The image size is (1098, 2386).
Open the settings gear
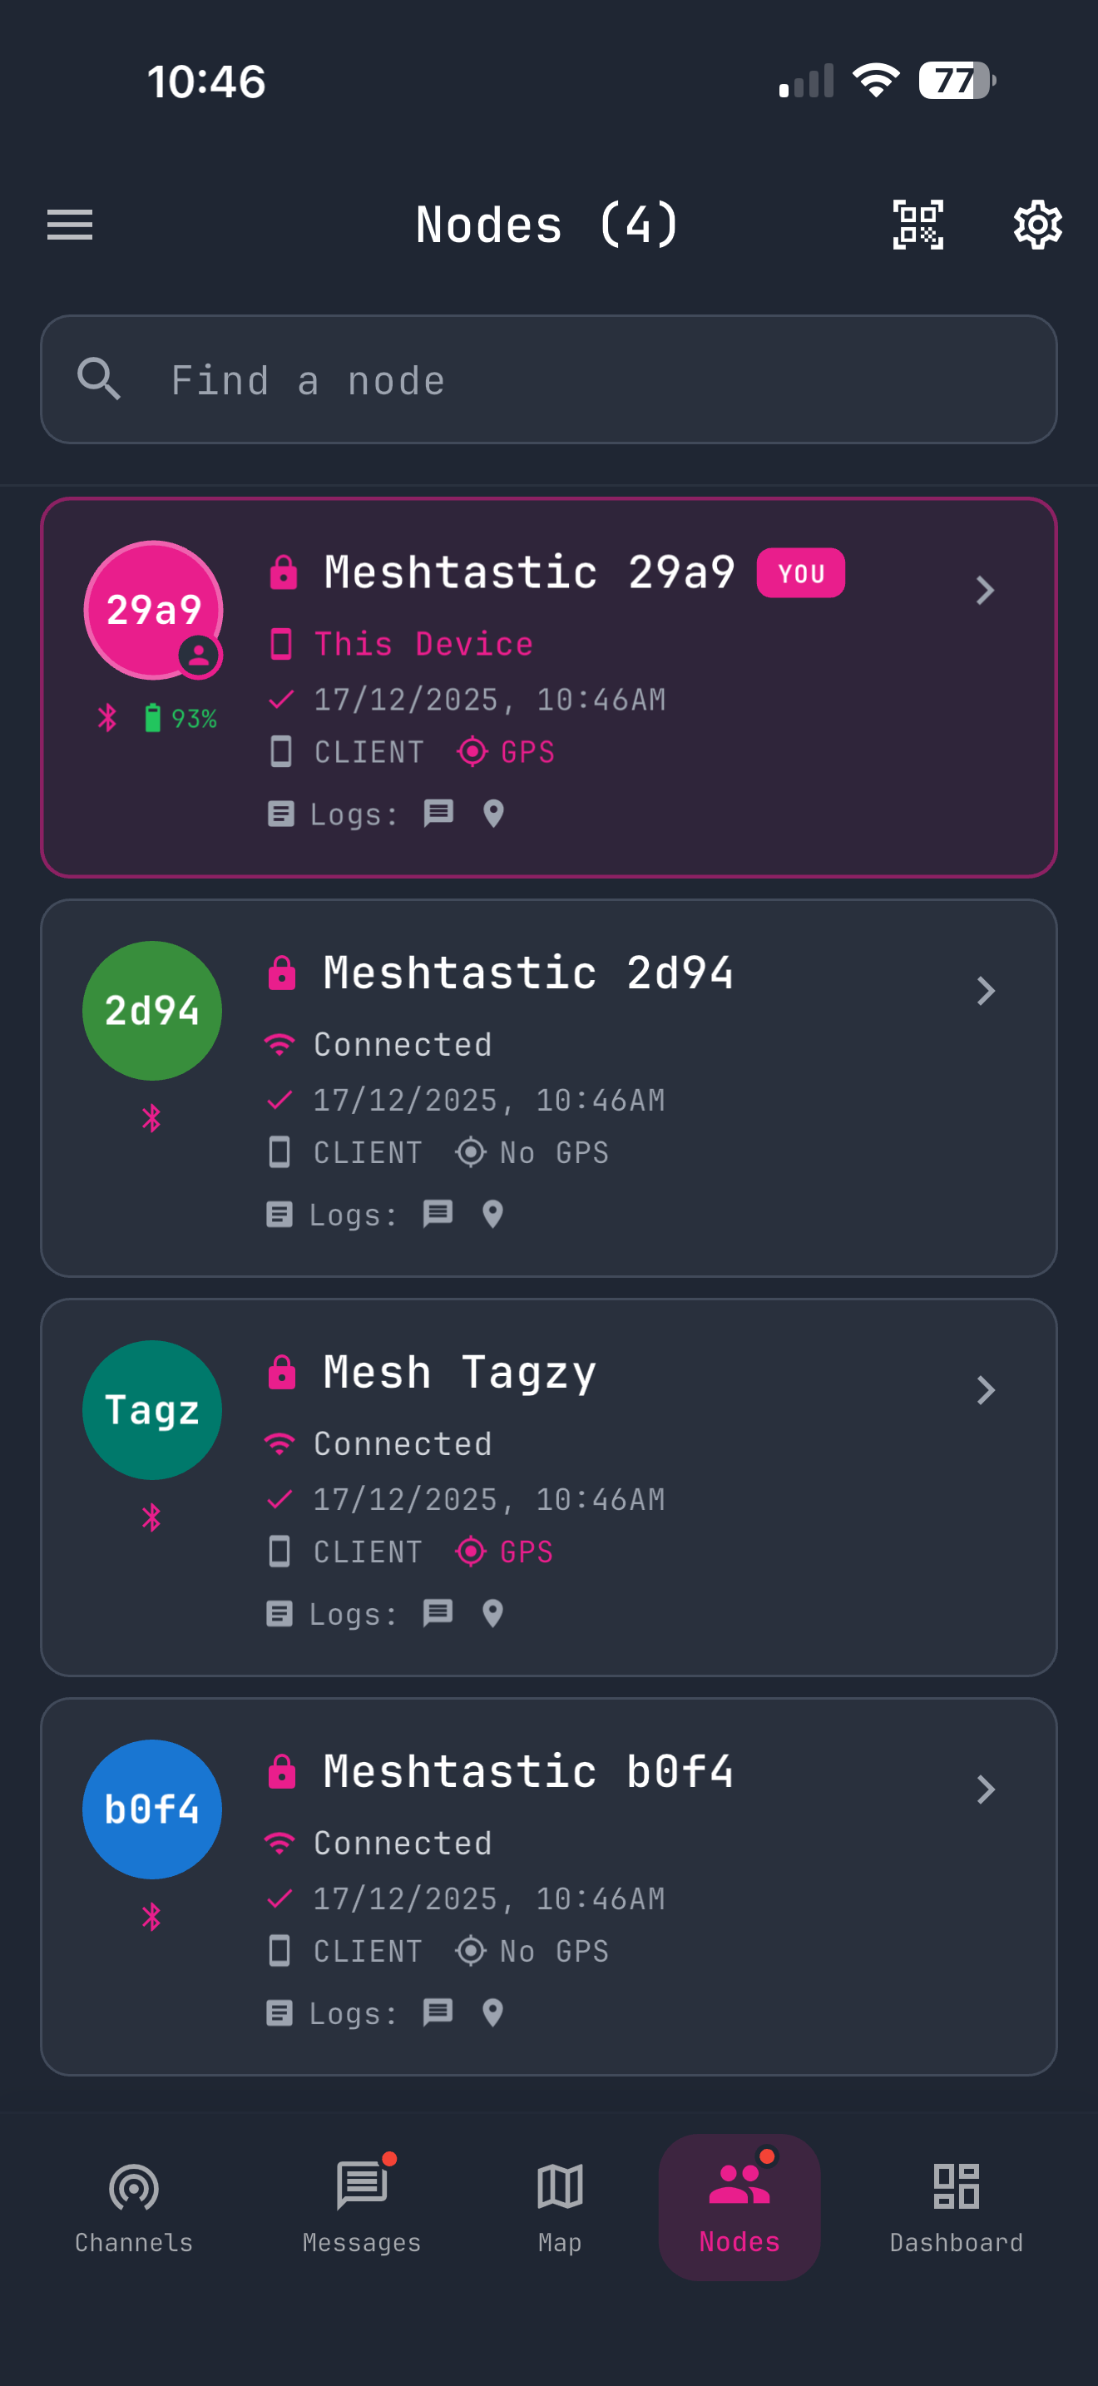1037,223
